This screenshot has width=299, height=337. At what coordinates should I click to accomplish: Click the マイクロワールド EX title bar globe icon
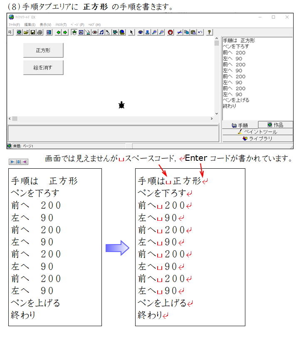(11, 17)
